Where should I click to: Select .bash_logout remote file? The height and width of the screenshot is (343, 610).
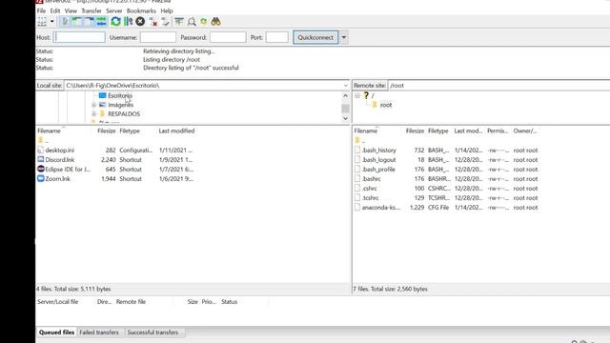point(379,160)
